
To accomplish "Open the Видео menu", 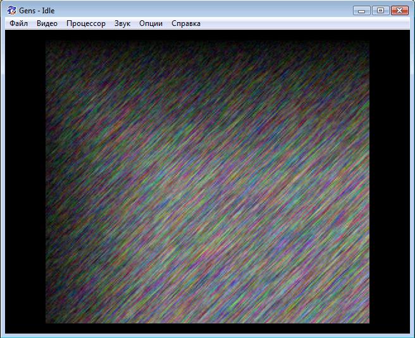I will 47,23.
